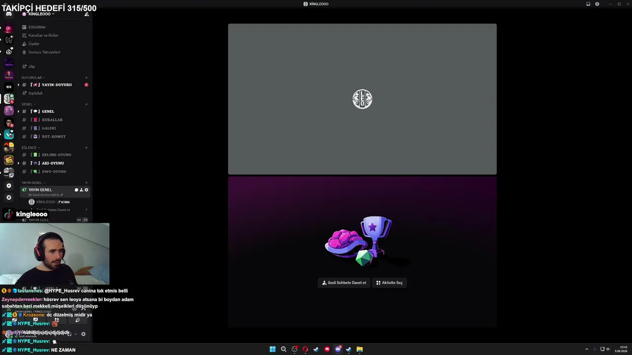The width and height of the screenshot is (632, 355).
Task: Invite people to YAYIN GENEL voice channel
Action: [x=81, y=190]
